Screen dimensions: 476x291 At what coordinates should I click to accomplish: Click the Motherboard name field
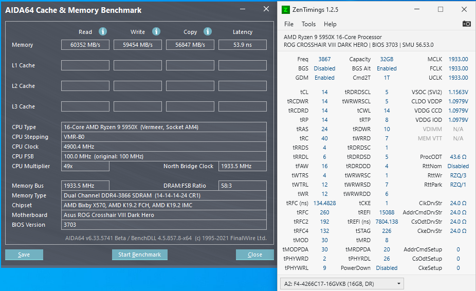tap(164, 215)
